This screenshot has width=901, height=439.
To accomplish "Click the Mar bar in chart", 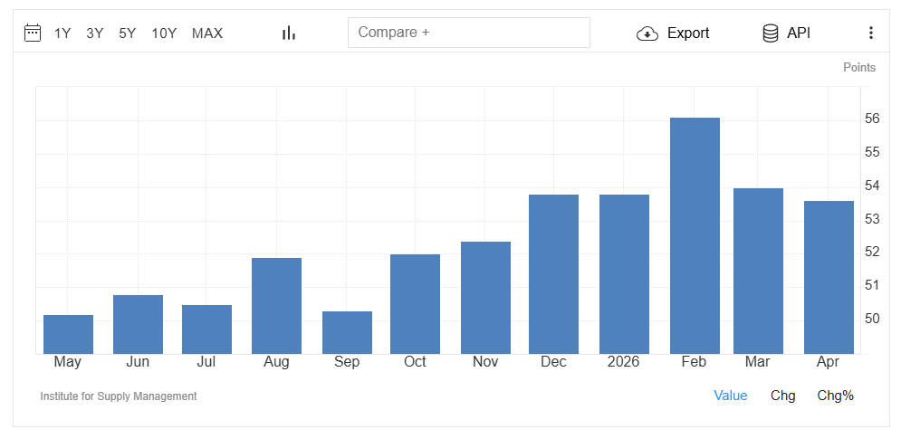I will point(759,272).
